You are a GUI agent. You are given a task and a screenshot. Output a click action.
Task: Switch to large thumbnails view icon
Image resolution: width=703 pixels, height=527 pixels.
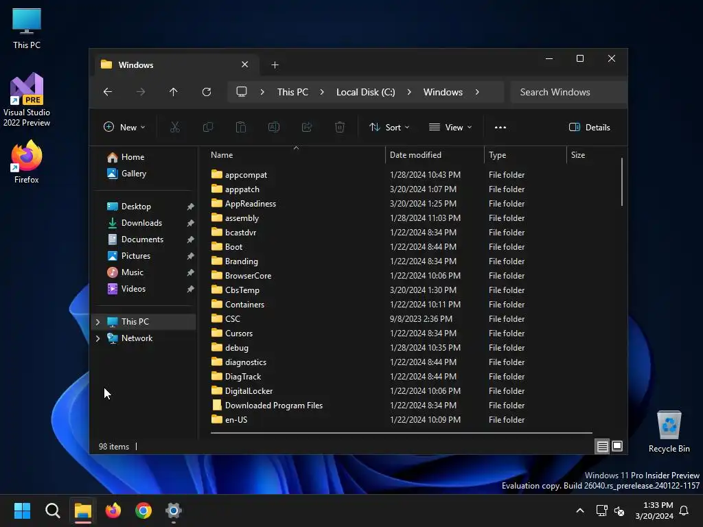click(x=617, y=446)
